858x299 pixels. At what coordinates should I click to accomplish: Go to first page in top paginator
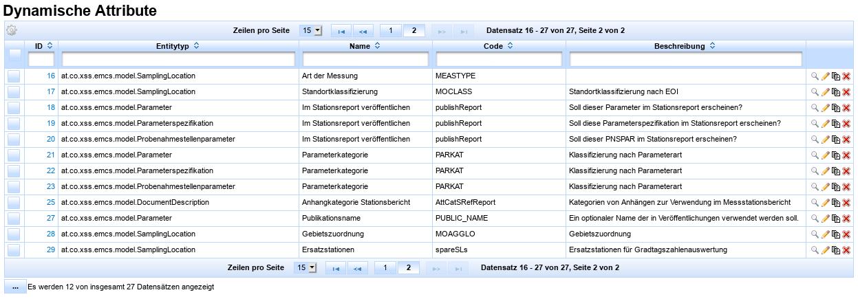pos(341,31)
